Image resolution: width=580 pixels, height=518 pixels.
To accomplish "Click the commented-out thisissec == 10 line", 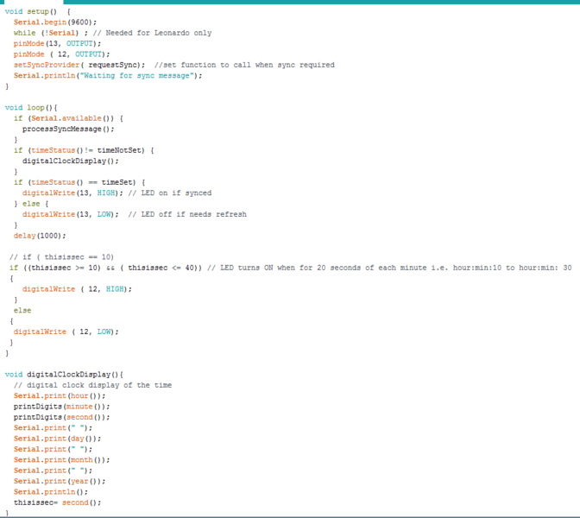I will point(61,256).
